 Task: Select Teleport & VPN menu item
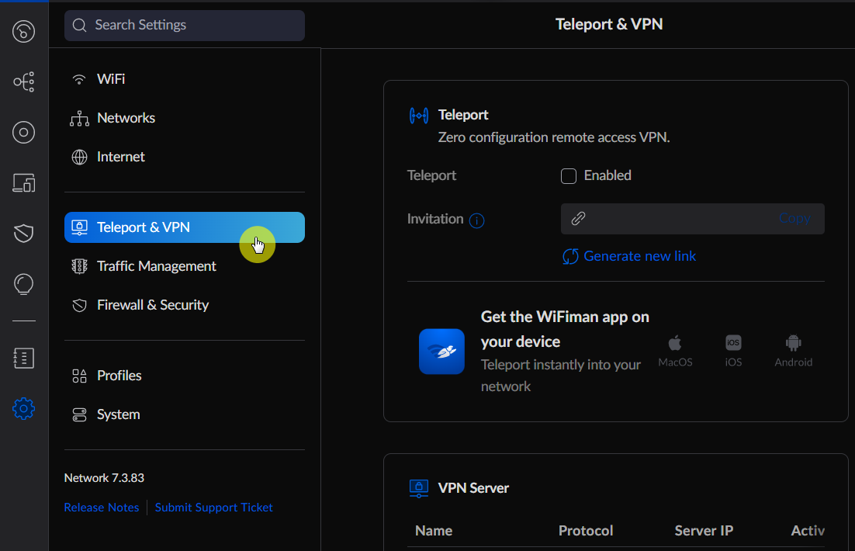[185, 227]
